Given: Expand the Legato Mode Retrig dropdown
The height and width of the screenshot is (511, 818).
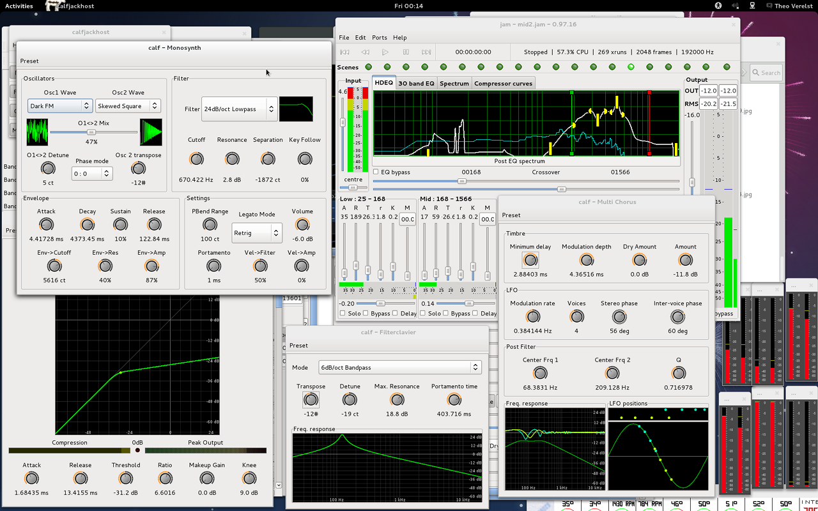Looking at the screenshot, I should pyautogui.click(x=256, y=233).
